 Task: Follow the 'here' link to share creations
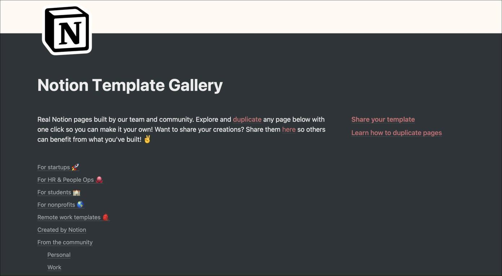tap(289, 129)
